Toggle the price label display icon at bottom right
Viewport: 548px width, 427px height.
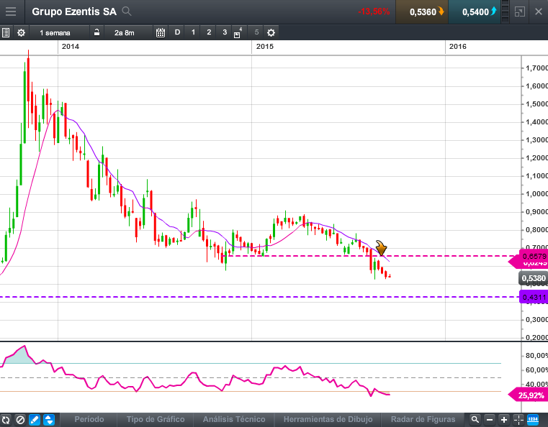click(534, 419)
